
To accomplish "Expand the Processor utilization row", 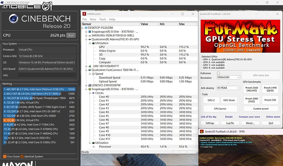I will pyautogui.click(x=94, y=147).
